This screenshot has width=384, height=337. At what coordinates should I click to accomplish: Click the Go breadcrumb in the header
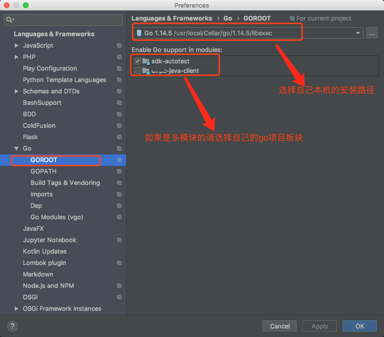click(228, 19)
